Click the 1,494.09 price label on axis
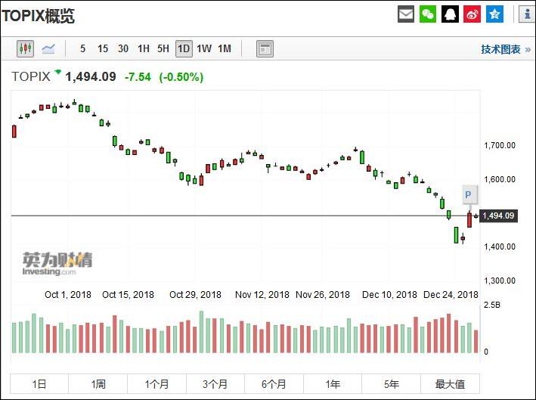Viewport: 536px width, 400px height. [498, 216]
